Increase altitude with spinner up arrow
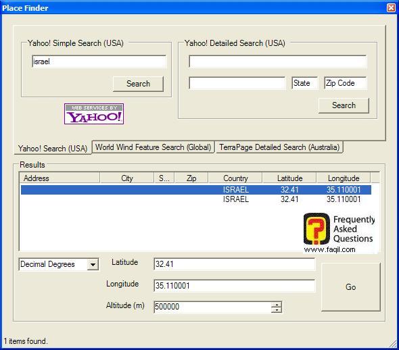 (x=277, y=304)
